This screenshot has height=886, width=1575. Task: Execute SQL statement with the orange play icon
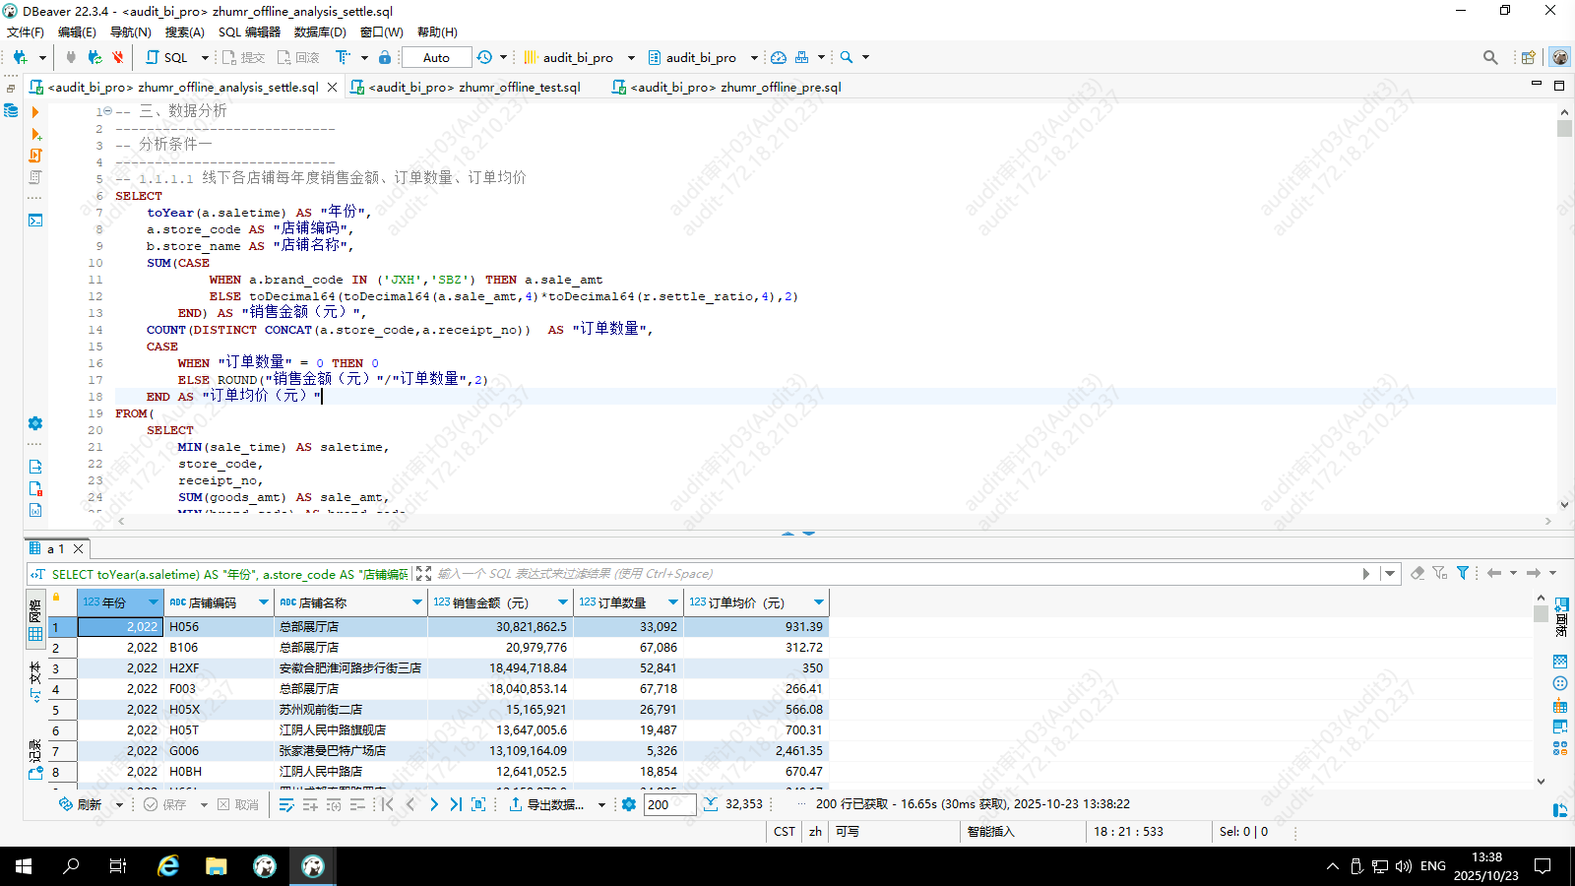point(35,112)
